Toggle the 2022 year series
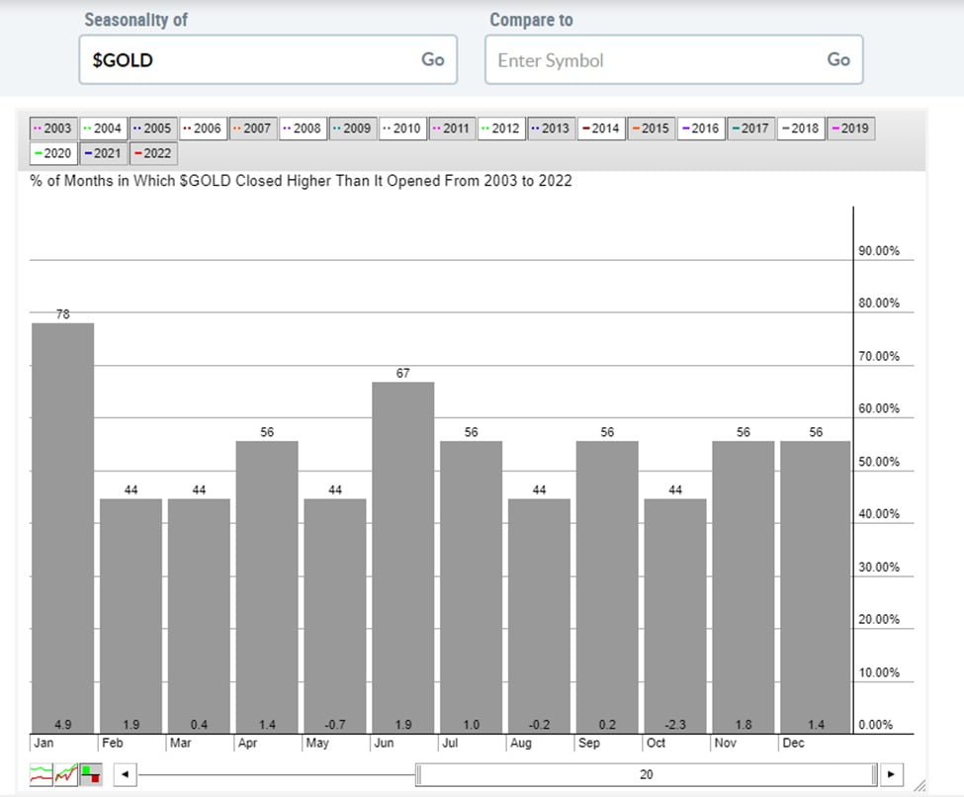Image resolution: width=964 pixels, height=797 pixels. 153,153
